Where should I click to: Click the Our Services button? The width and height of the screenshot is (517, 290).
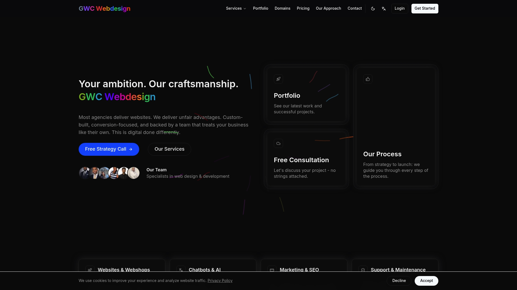point(169,149)
